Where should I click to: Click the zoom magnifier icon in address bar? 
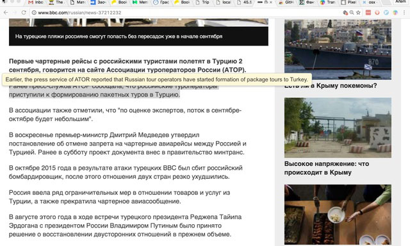[x=352, y=13]
